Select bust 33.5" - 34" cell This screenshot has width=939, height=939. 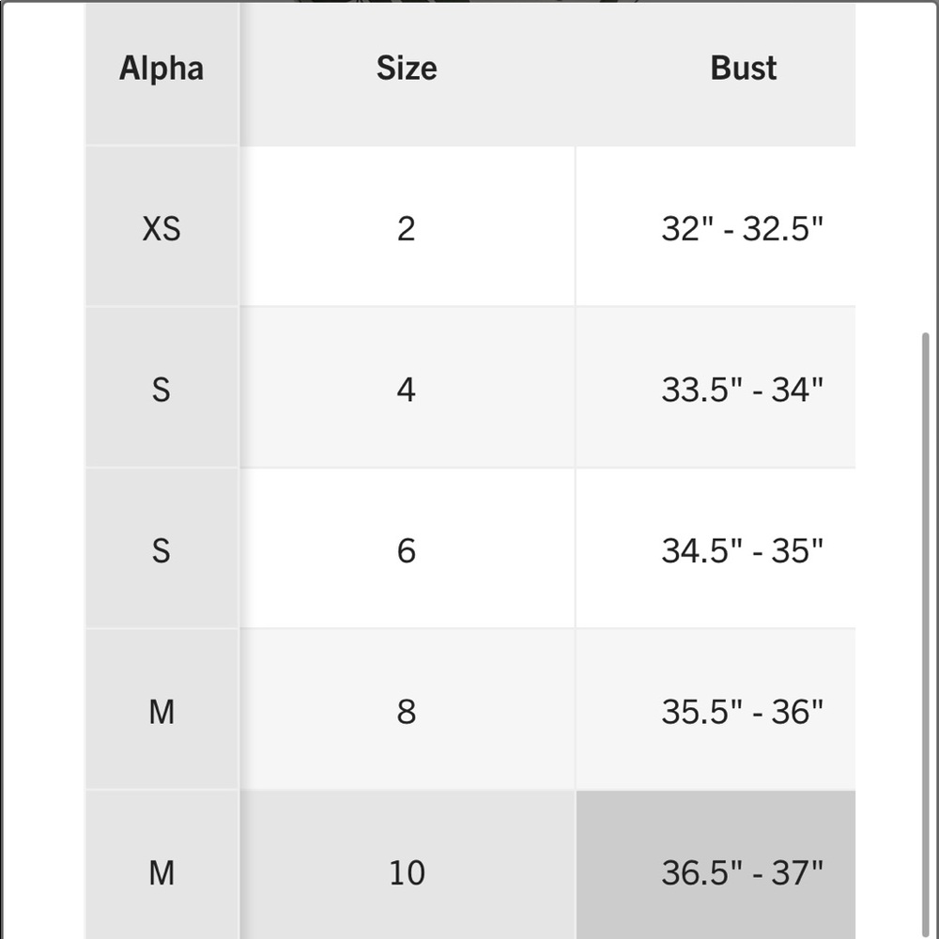pyautogui.click(x=716, y=388)
